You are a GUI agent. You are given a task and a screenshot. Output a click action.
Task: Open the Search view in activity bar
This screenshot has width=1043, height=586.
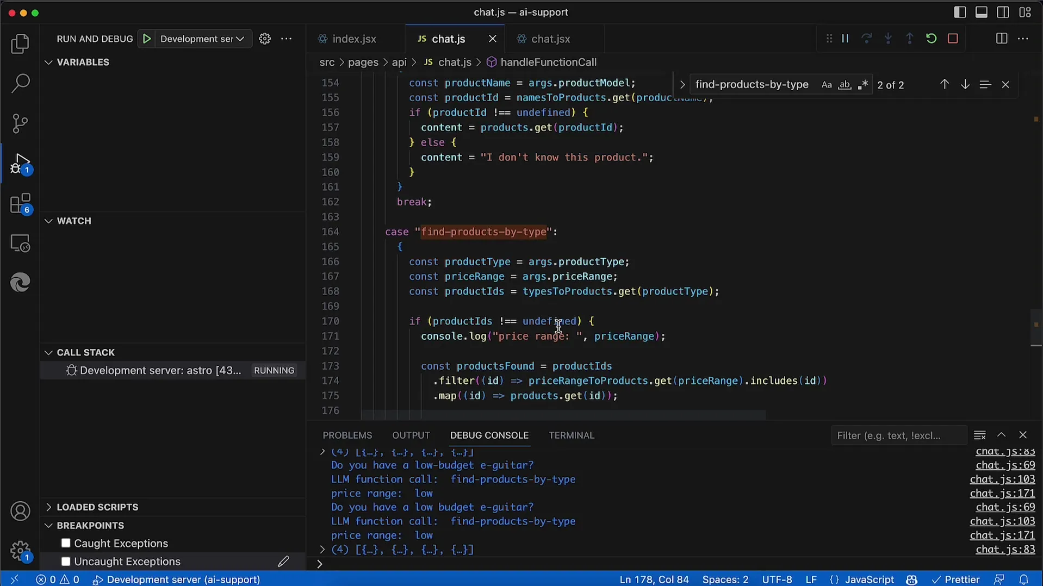tap(20, 84)
